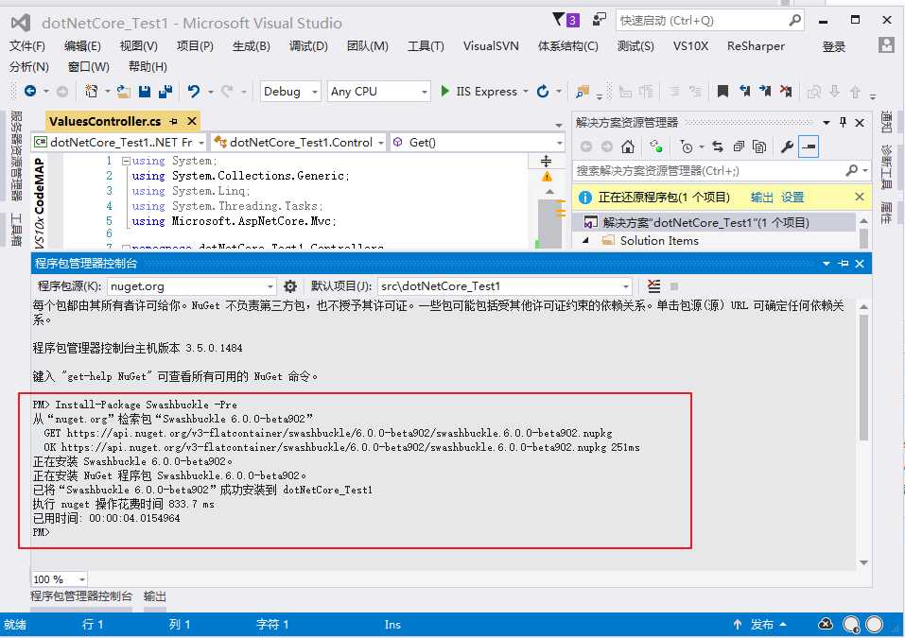
Task: Click the notifications flag icon with 3
Action: [566, 20]
